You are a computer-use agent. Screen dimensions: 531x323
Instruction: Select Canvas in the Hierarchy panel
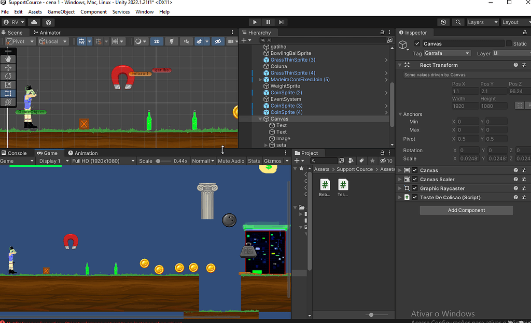[x=278, y=119]
